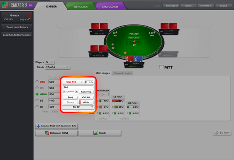234x160 pixels.
Task: Click the red icon next to 6-max
Action: click(x=30, y=15)
